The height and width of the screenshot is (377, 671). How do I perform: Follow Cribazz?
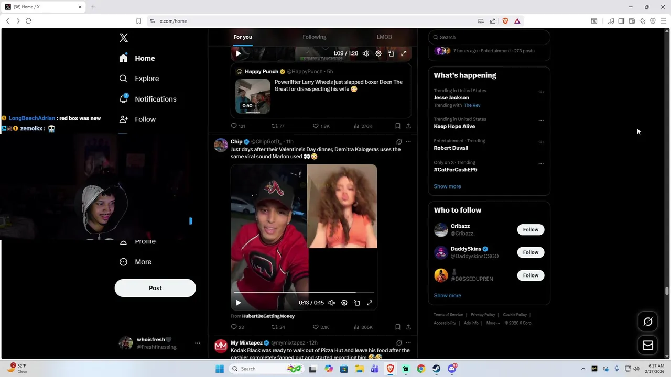[531, 230]
